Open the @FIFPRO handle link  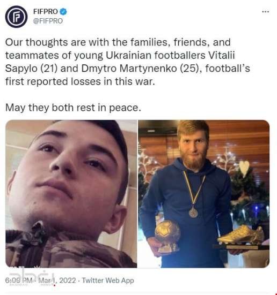point(48,21)
